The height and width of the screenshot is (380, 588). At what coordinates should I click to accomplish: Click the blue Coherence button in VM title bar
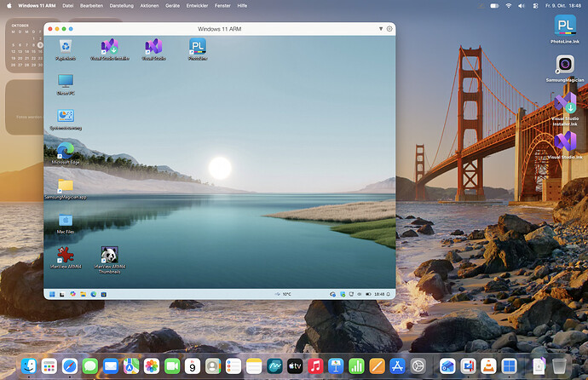[x=71, y=29]
